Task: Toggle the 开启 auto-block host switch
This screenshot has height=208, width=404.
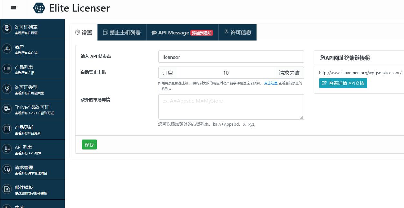Action: [167, 73]
